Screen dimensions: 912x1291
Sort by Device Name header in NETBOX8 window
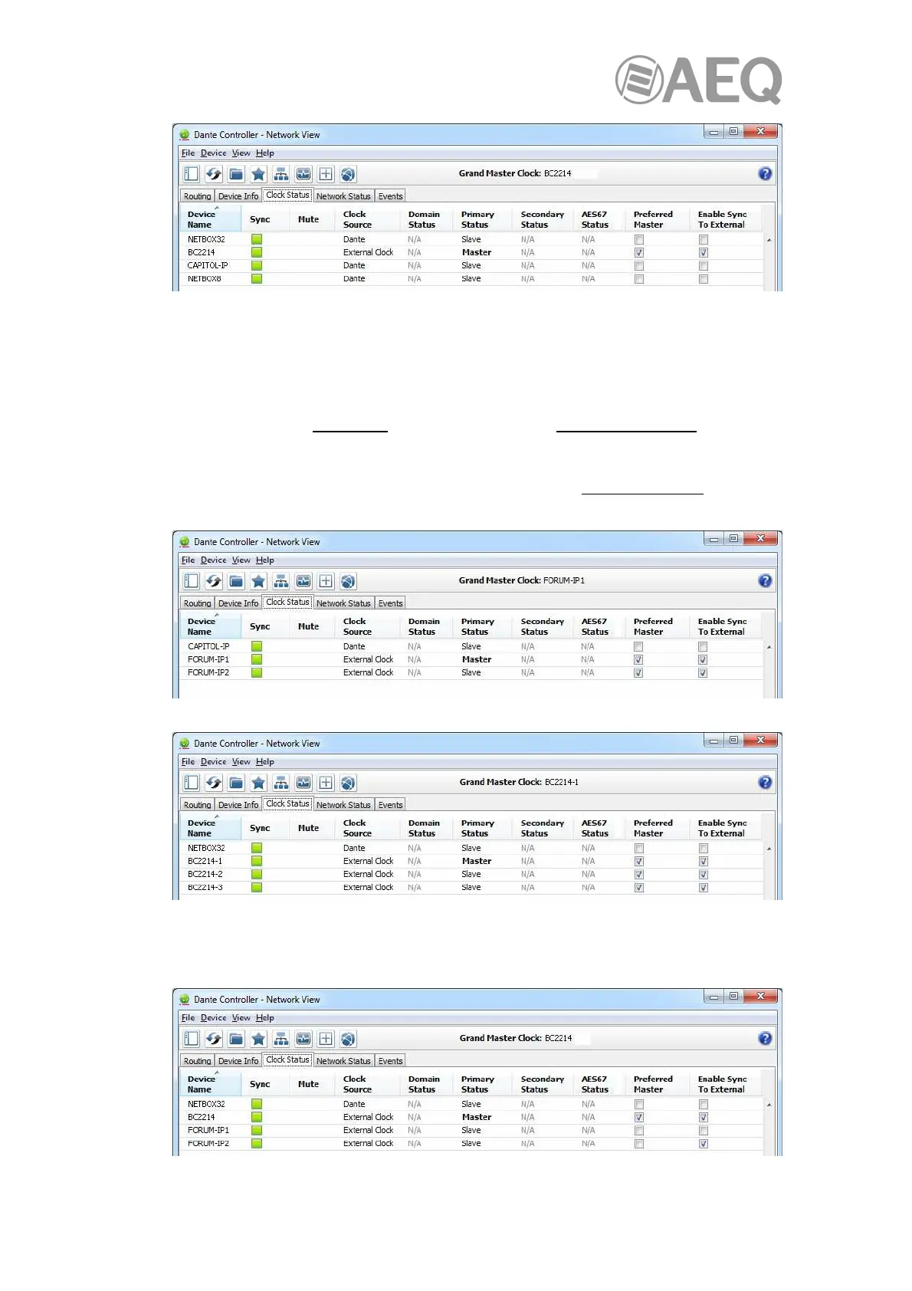212,219
